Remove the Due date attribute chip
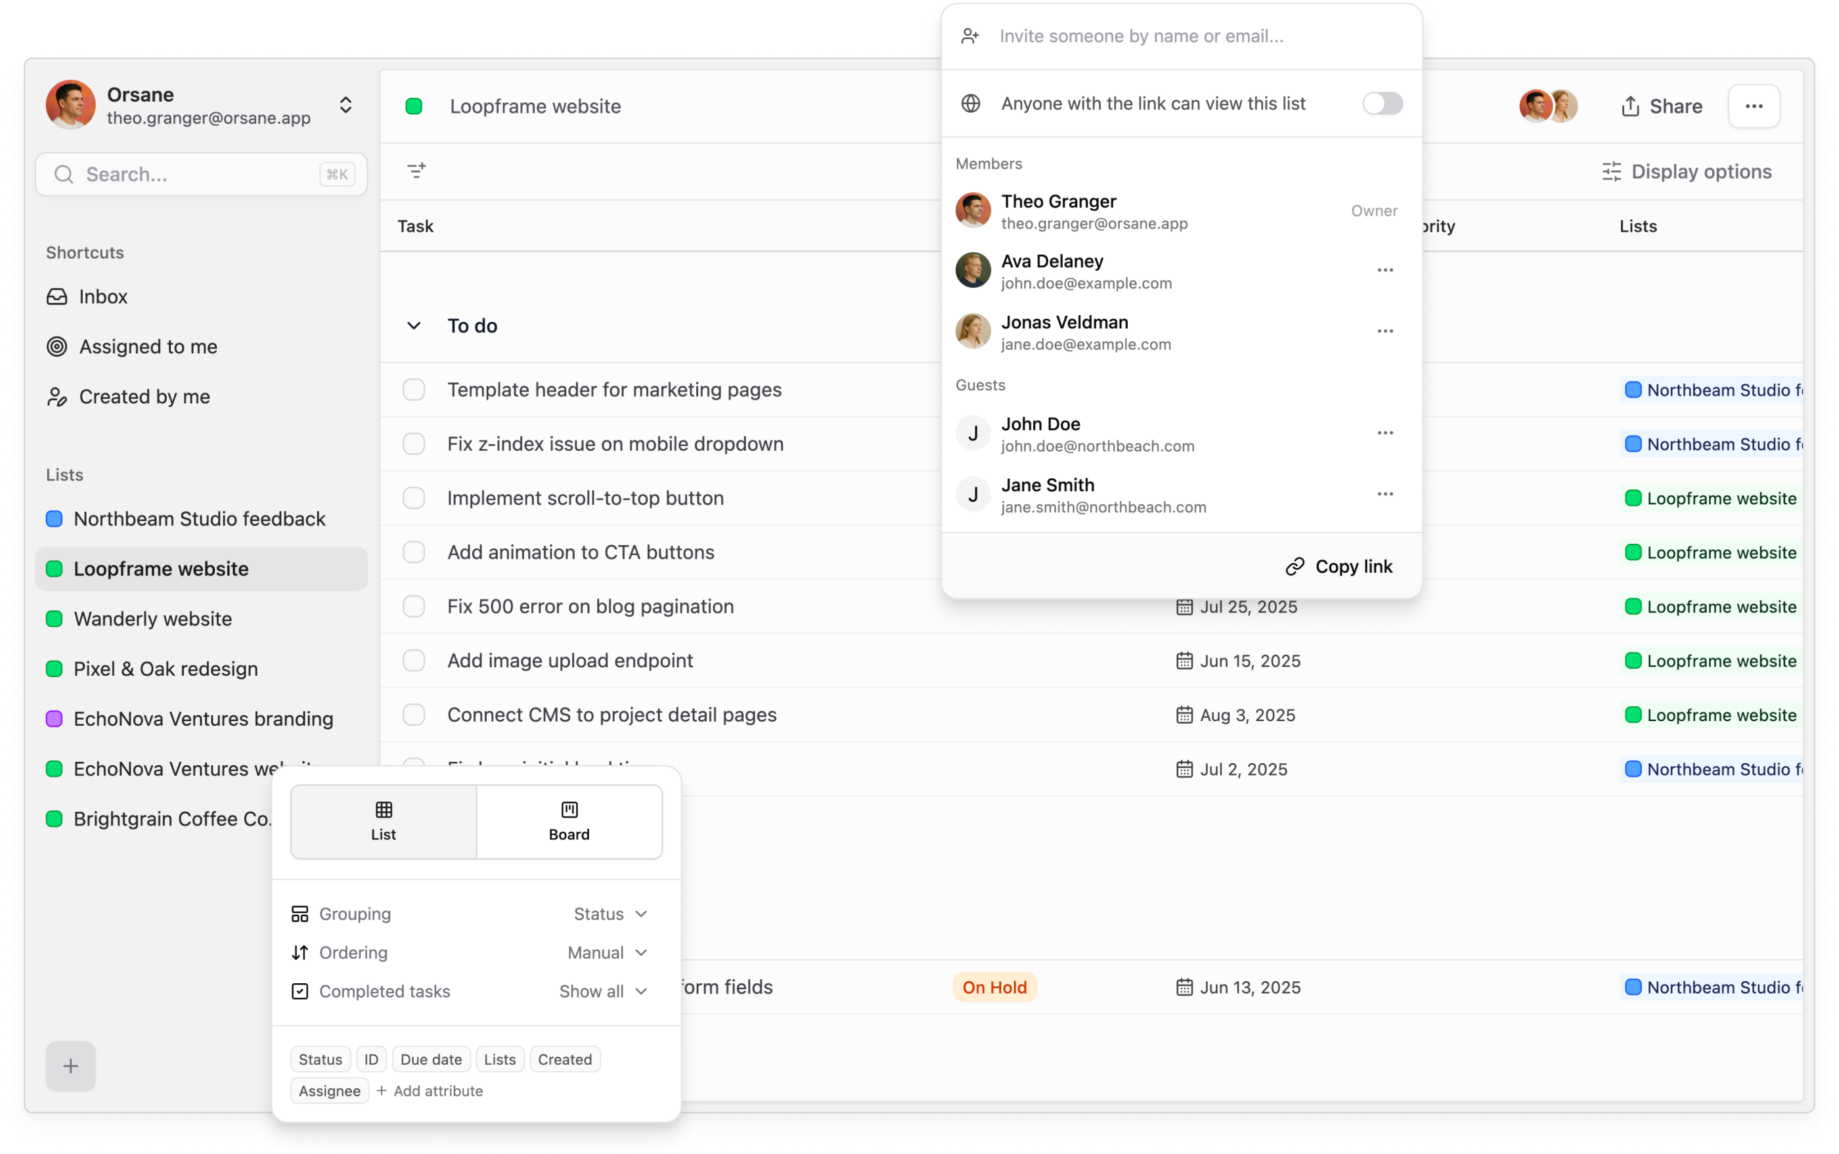The width and height of the screenshot is (1839, 1154). (431, 1059)
